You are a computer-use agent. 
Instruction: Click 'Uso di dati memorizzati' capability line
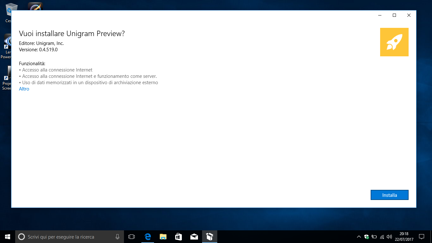[89, 83]
